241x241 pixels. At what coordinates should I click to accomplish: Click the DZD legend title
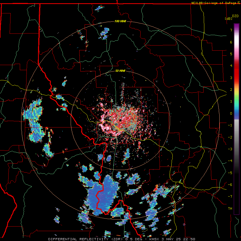pos(235,16)
